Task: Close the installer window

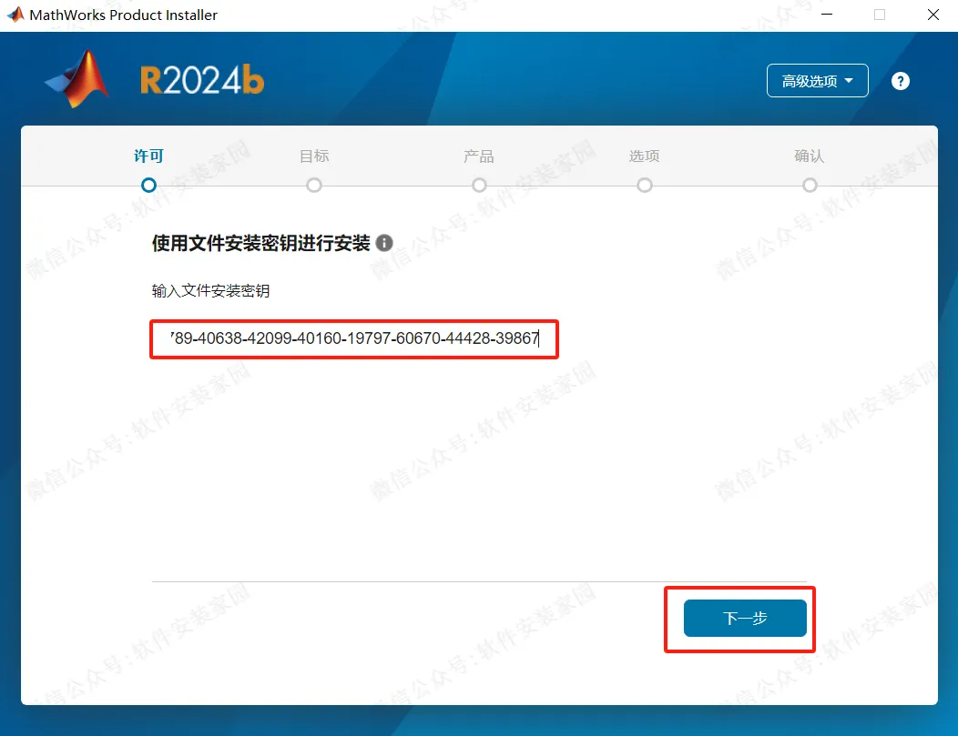Action: 933,15
